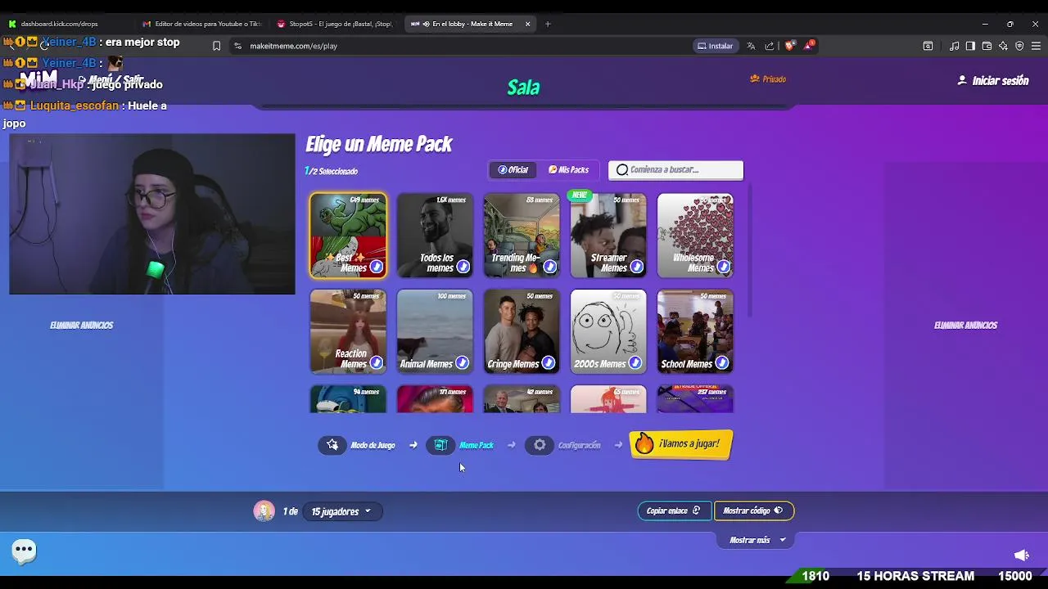The image size is (1048, 589).
Task: Select the Trending Memes pack
Action: (522, 236)
